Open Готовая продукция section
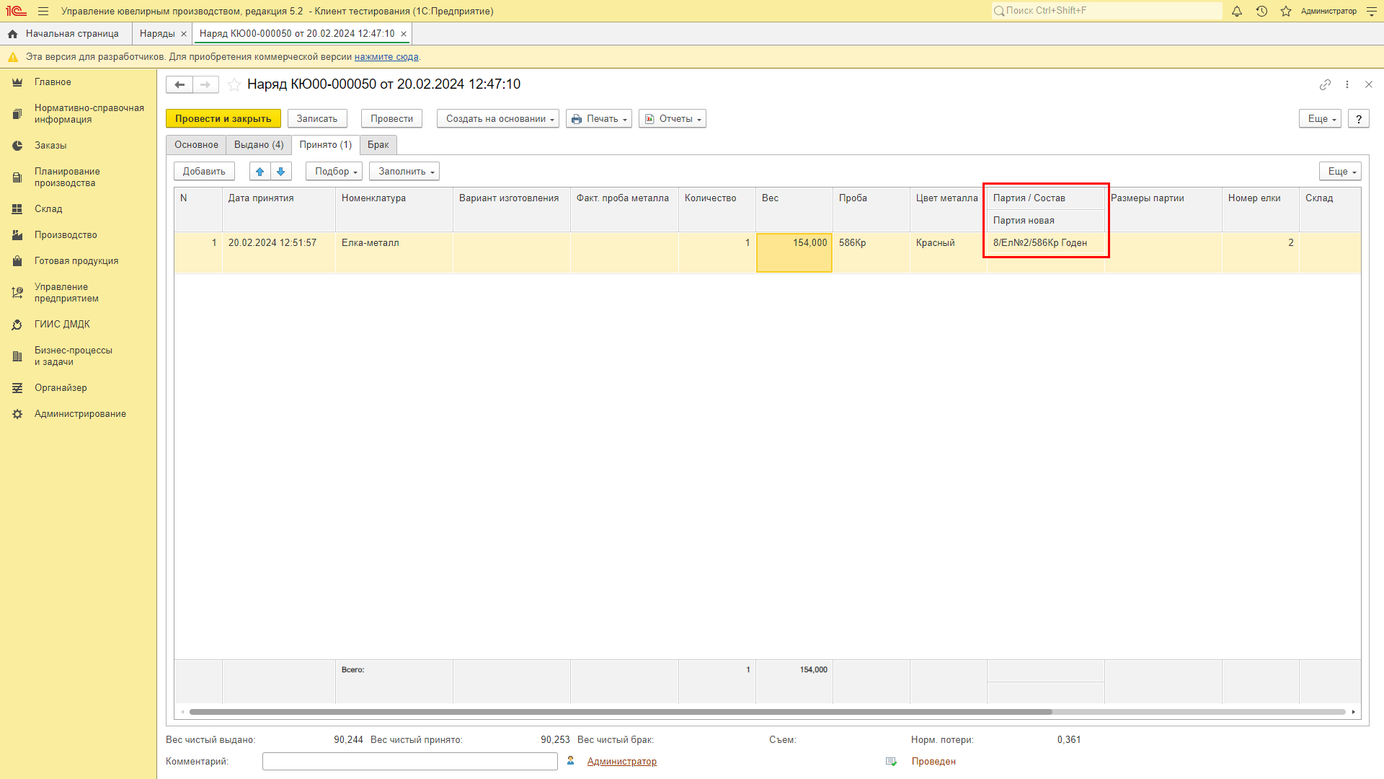The height and width of the screenshot is (779, 1384). click(x=78, y=261)
